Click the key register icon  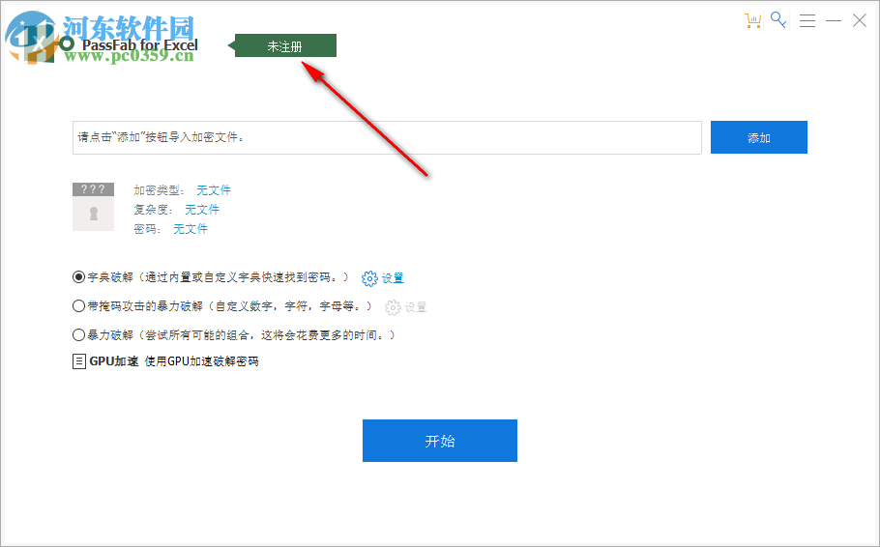[x=777, y=20]
